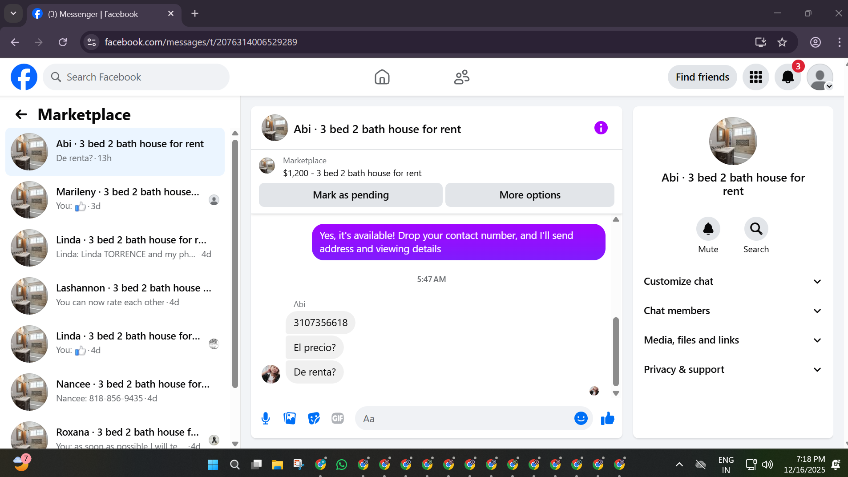Viewport: 848px width, 477px height.
Task: Show hidden system tray icons
Action: [x=679, y=465]
